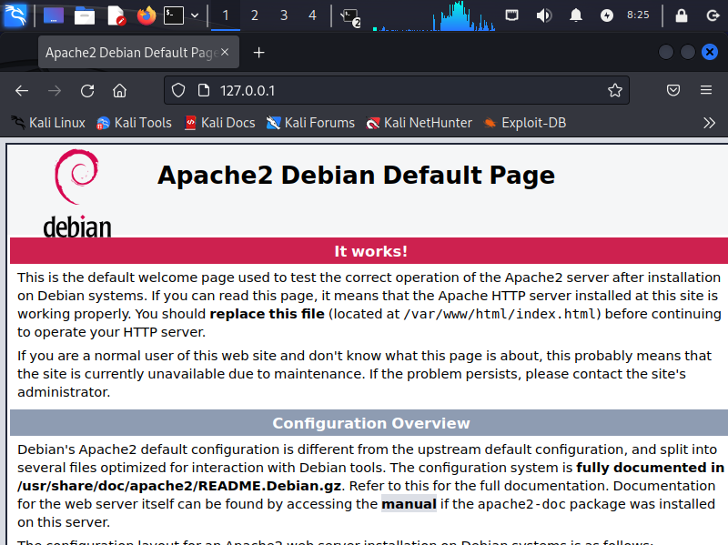The height and width of the screenshot is (545, 728).
Task: Click the network connection tray icon
Action: click(x=511, y=15)
